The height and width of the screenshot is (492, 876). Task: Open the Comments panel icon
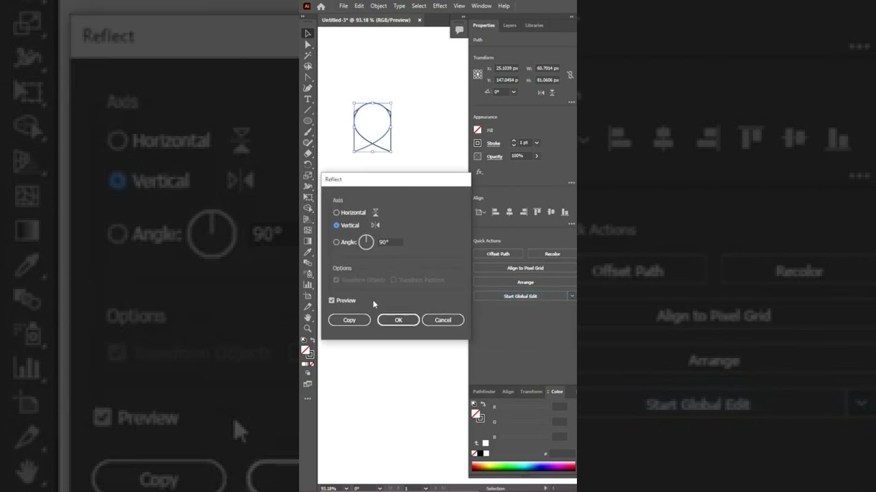click(x=459, y=29)
